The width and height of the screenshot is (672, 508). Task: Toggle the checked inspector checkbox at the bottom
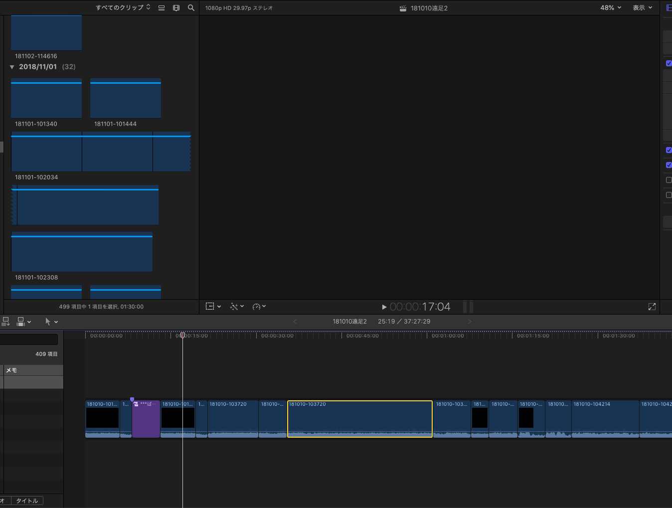click(x=669, y=165)
